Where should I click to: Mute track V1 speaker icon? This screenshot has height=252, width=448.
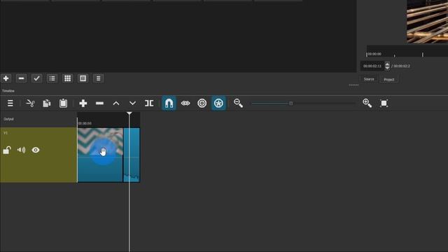21,150
